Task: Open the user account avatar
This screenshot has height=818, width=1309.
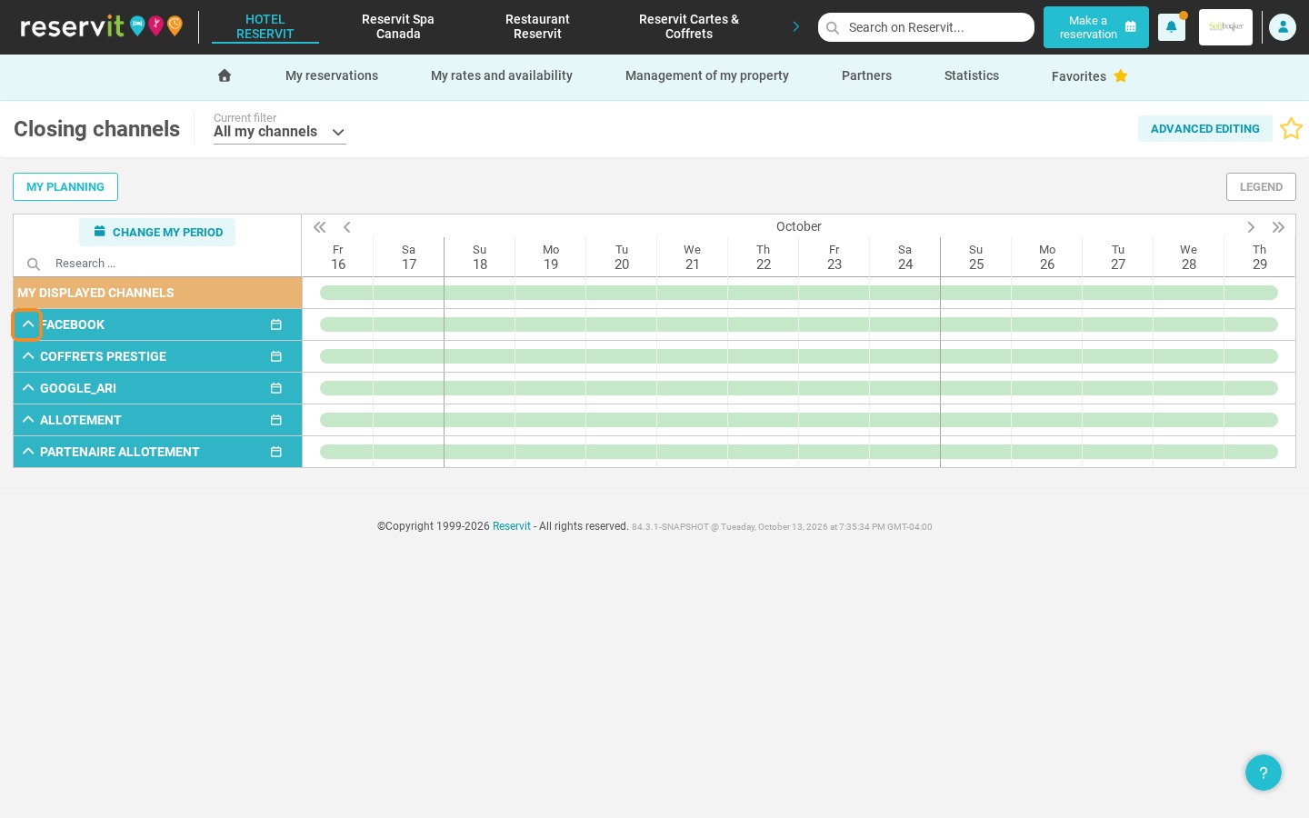Action: (x=1283, y=27)
